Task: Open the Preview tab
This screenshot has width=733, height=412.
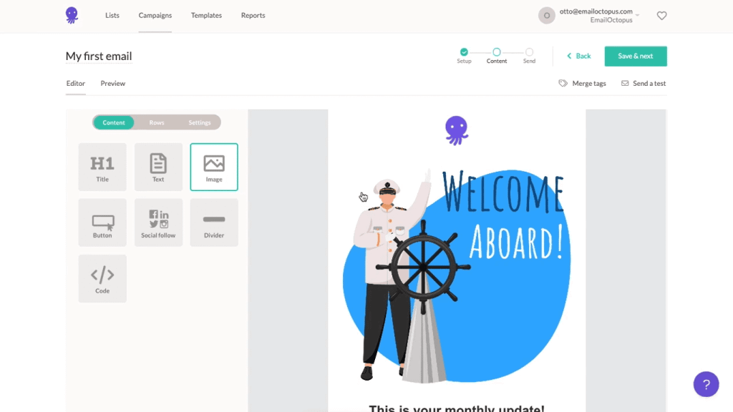Action: [x=112, y=84]
